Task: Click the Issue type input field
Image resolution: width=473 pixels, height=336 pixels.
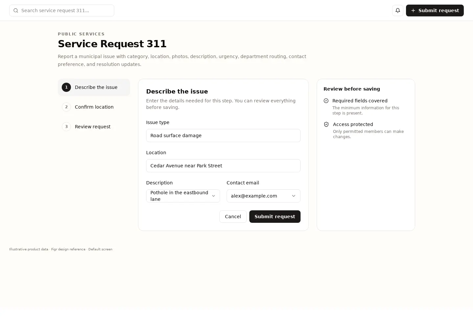Action: click(223, 136)
